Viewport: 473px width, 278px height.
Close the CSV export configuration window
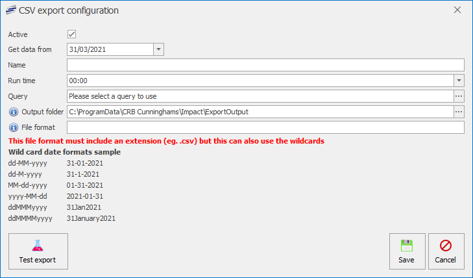(457, 10)
